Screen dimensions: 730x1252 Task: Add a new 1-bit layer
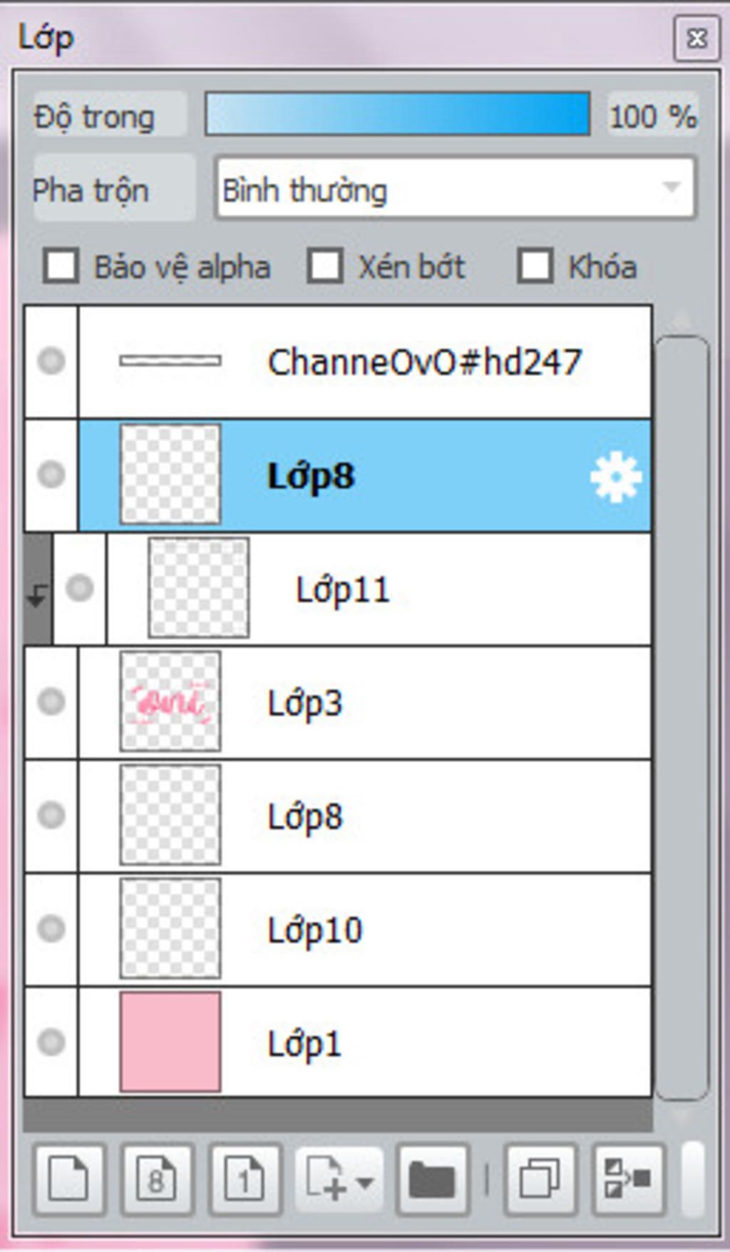point(245,1179)
